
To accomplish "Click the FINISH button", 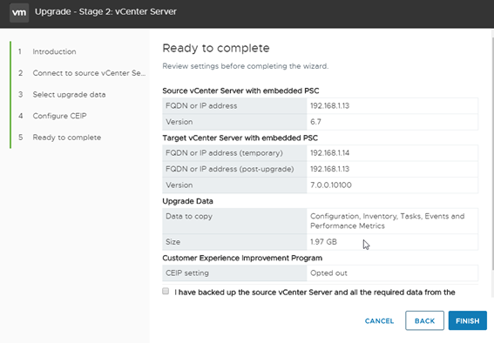I will [x=468, y=320].
